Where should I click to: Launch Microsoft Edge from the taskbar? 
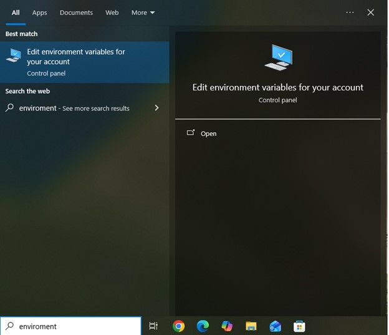point(203,326)
